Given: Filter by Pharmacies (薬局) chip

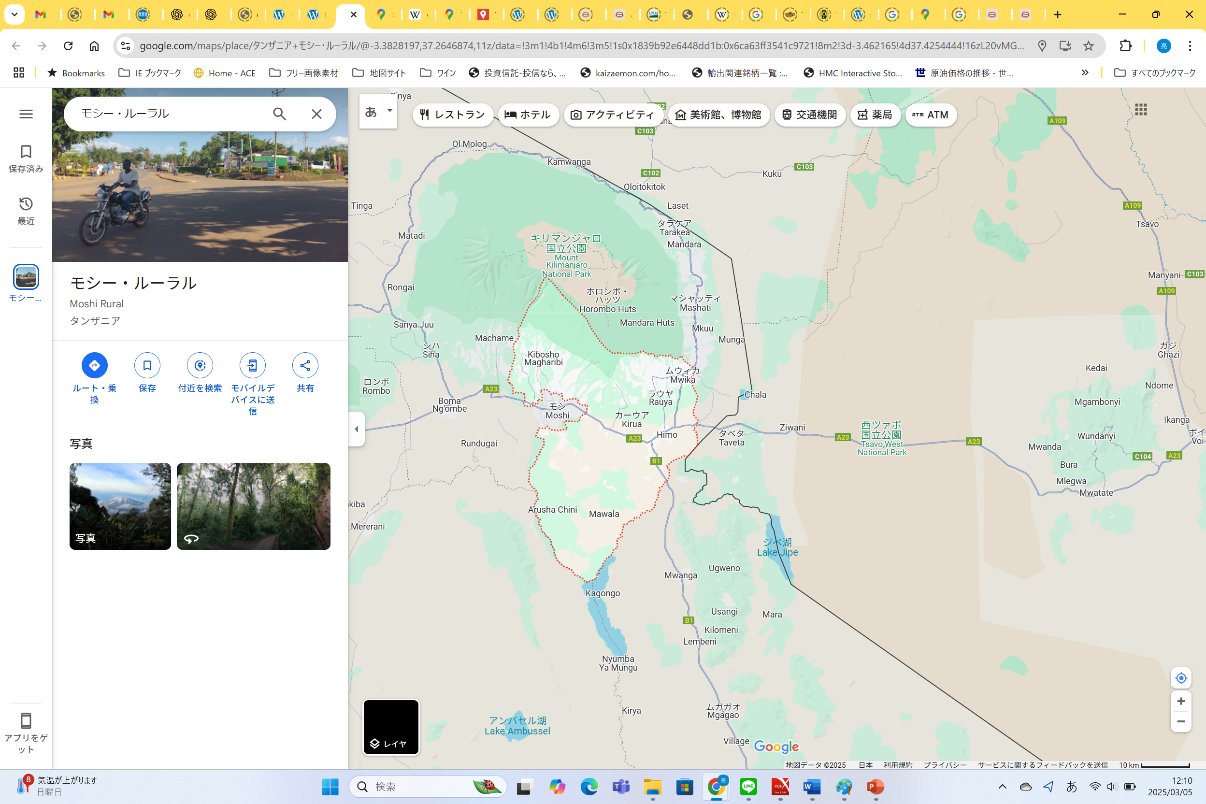Looking at the screenshot, I should point(875,115).
